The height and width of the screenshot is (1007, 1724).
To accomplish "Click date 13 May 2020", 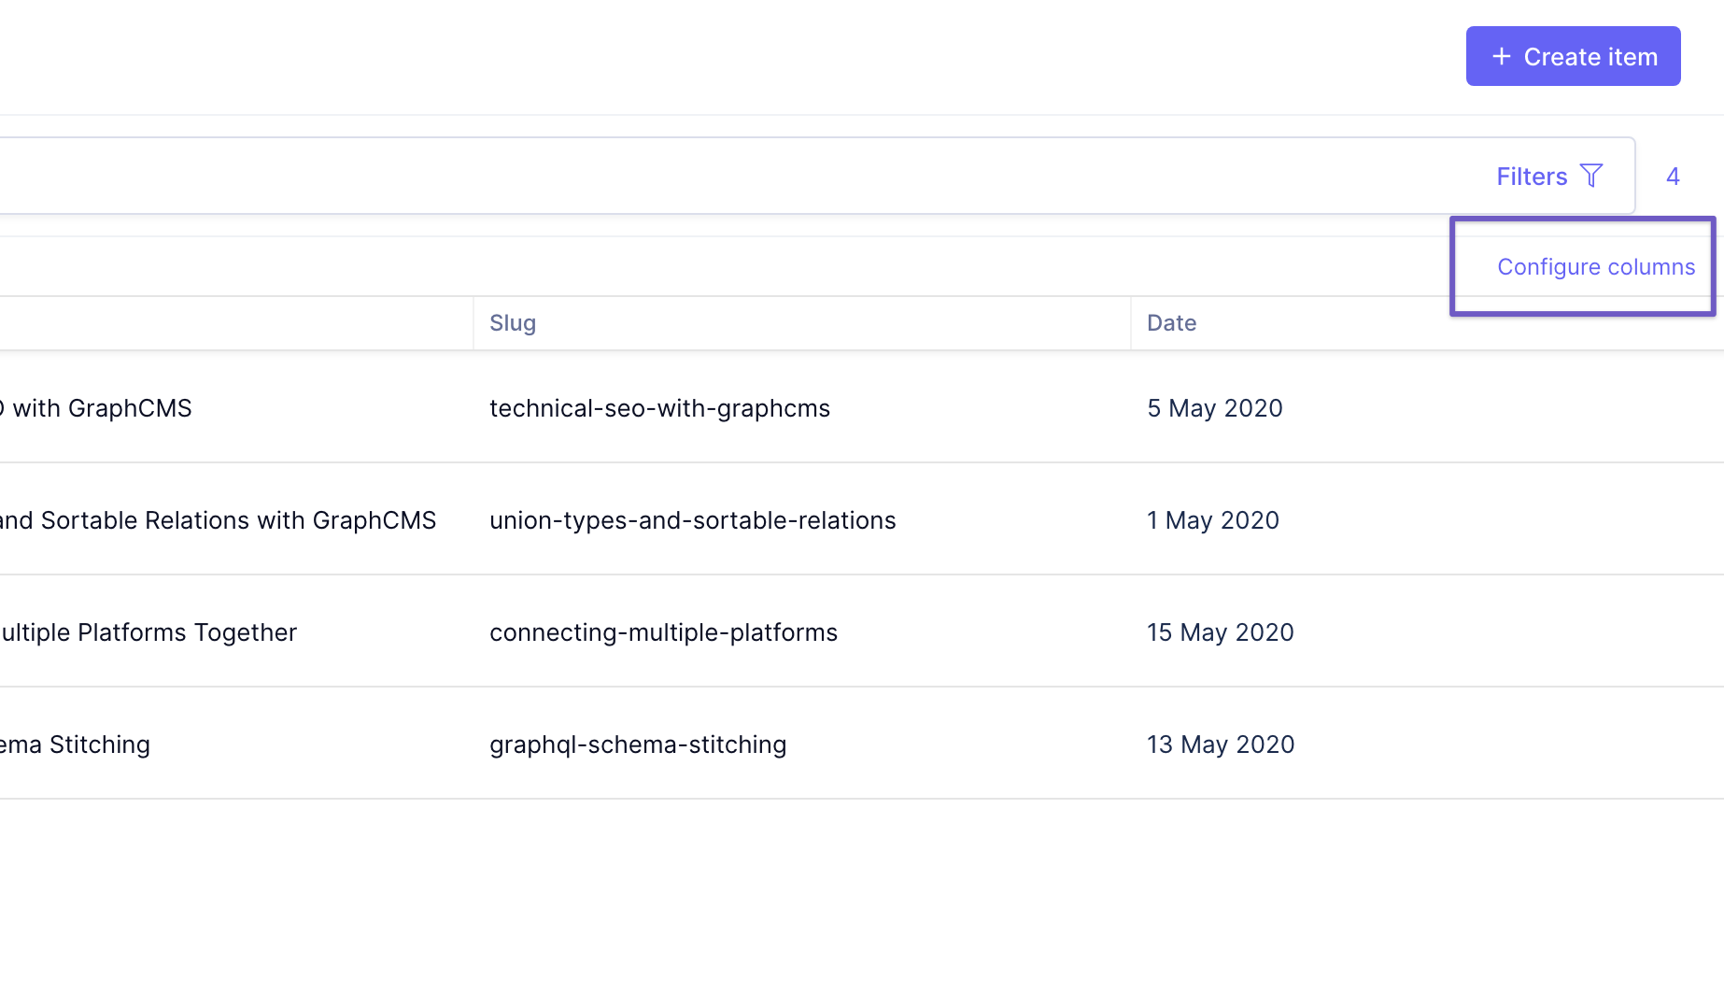I will click(1220, 745).
